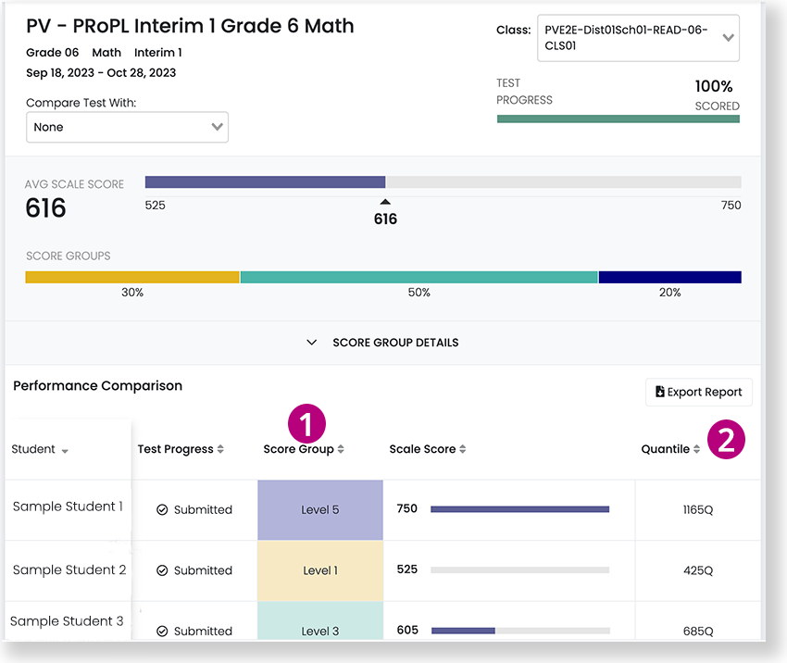Click the Quantile column sort arrows
The width and height of the screenshot is (787, 663).
coord(697,450)
